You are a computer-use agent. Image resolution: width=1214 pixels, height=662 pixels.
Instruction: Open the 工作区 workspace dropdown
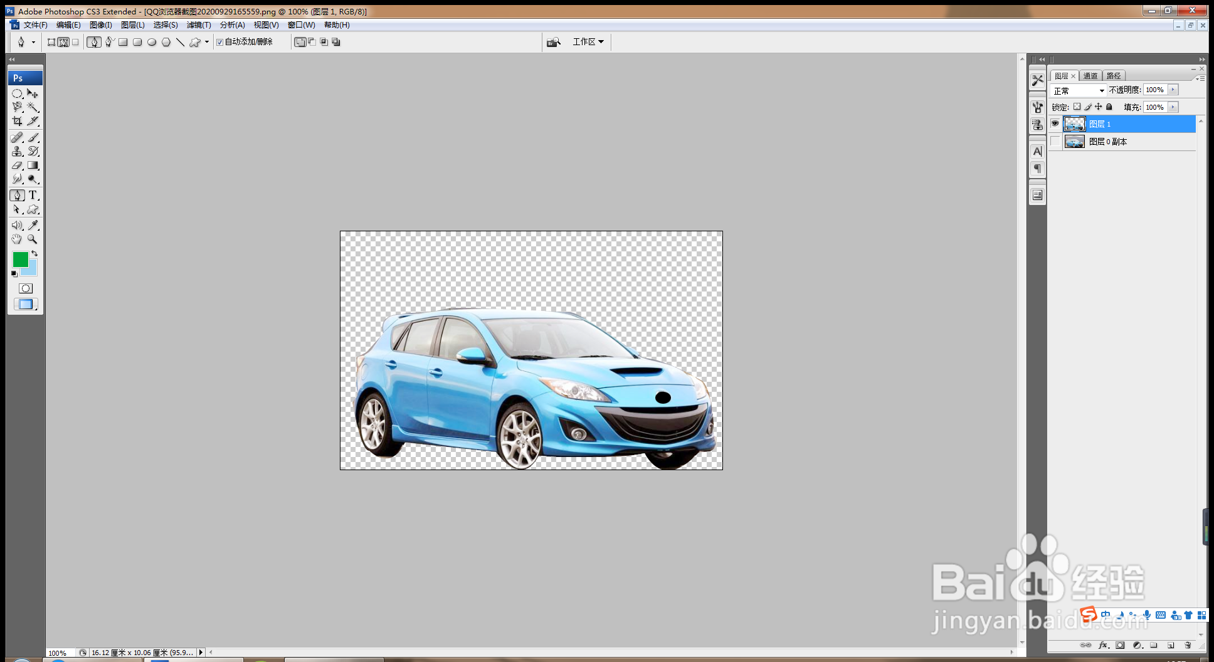click(x=588, y=42)
